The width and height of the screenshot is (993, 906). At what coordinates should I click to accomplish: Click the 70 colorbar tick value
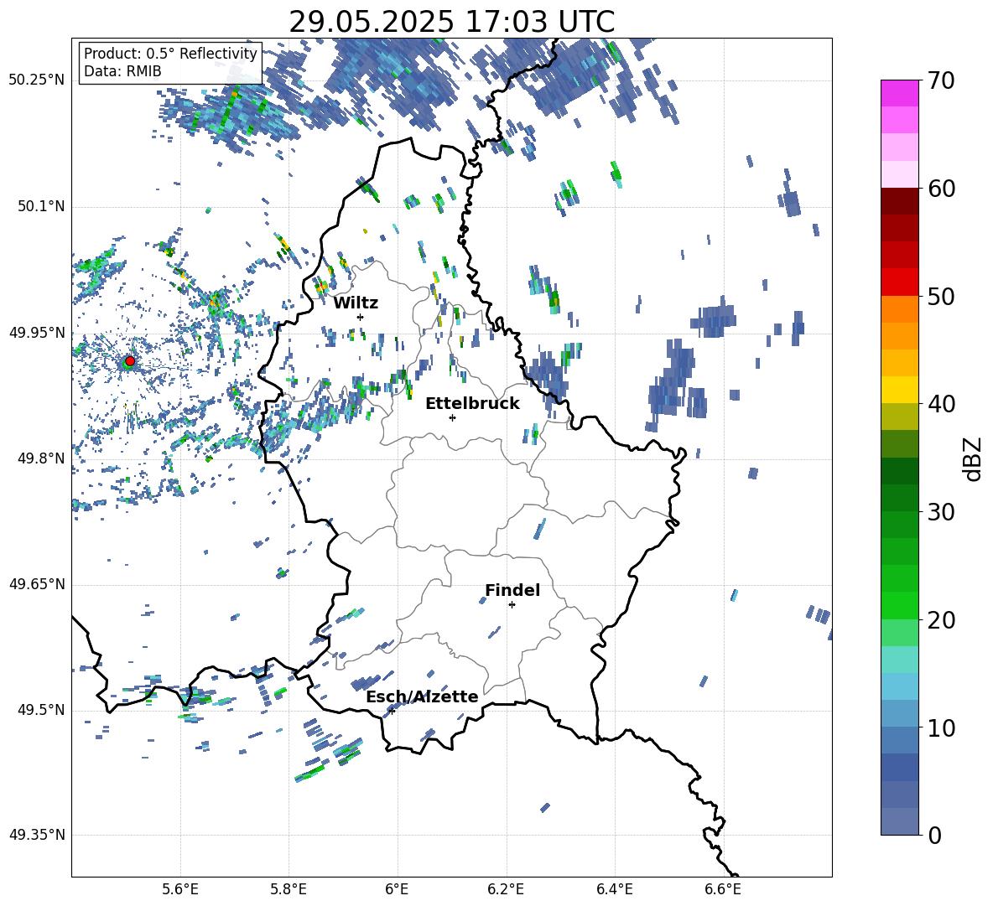click(941, 80)
